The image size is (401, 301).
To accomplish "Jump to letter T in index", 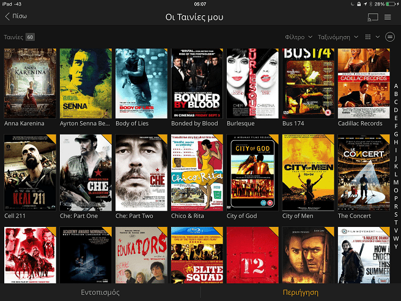I will [x=396, y=223].
